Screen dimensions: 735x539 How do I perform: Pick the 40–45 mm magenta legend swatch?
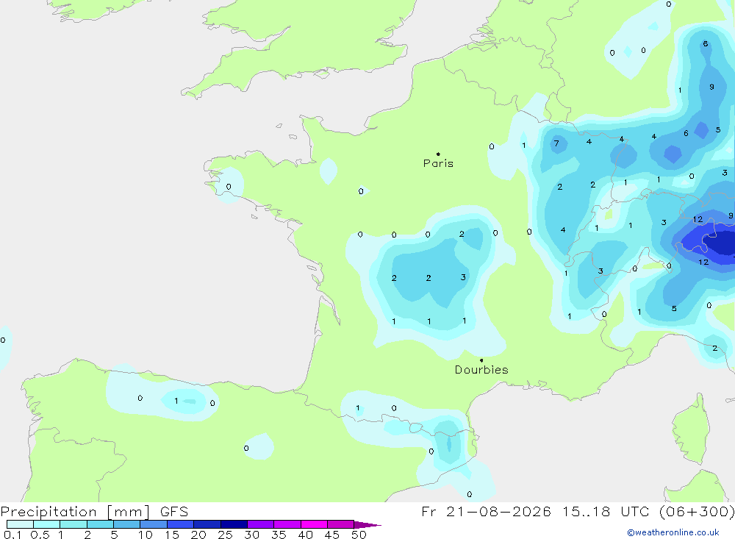pyautogui.click(x=314, y=524)
